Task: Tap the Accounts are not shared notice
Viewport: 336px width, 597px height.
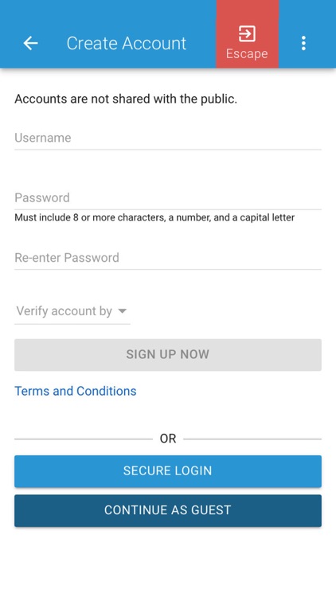Action: (x=126, y=99)
